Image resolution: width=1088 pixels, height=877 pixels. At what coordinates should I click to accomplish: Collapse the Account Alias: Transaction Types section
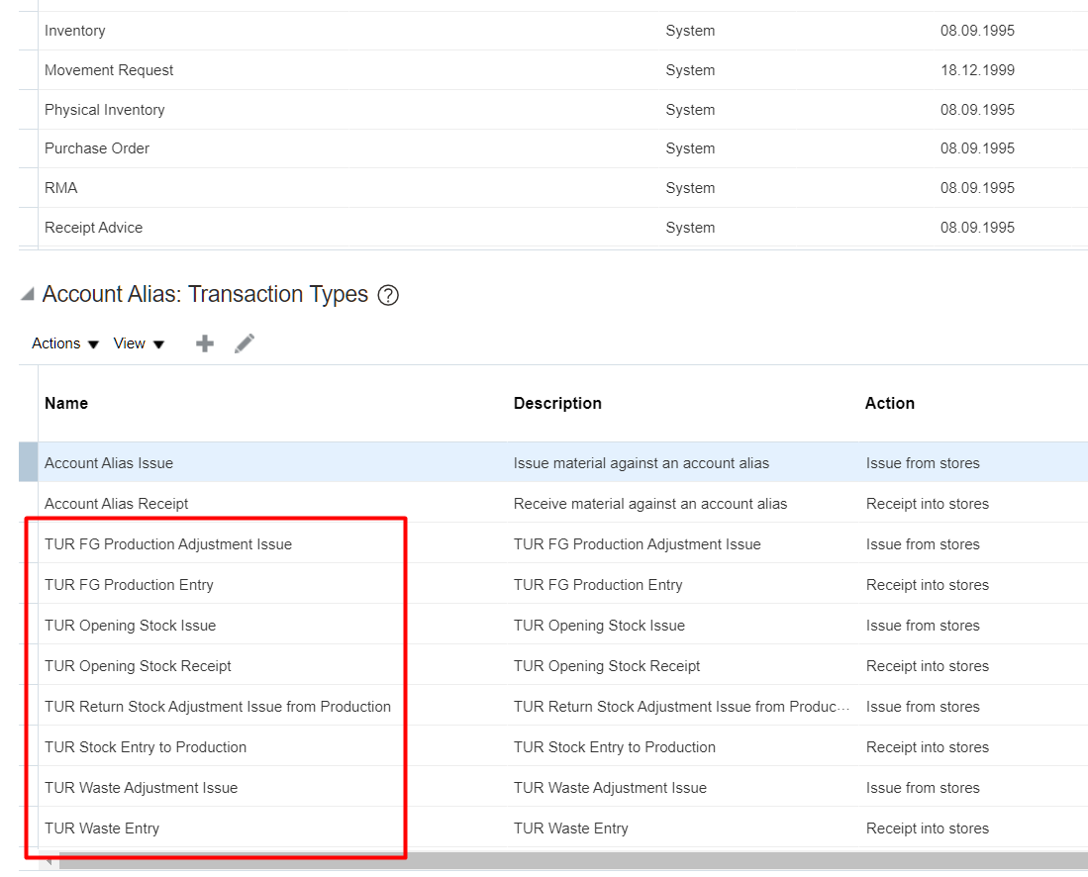(30, 293)
